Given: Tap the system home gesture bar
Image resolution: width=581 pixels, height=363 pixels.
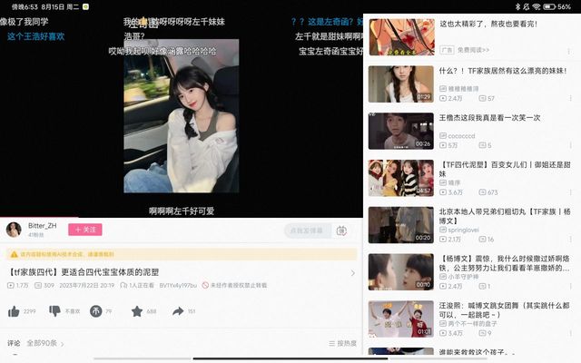Looking at the screenshot, I should pyautogui.click(x=290, y=358).
